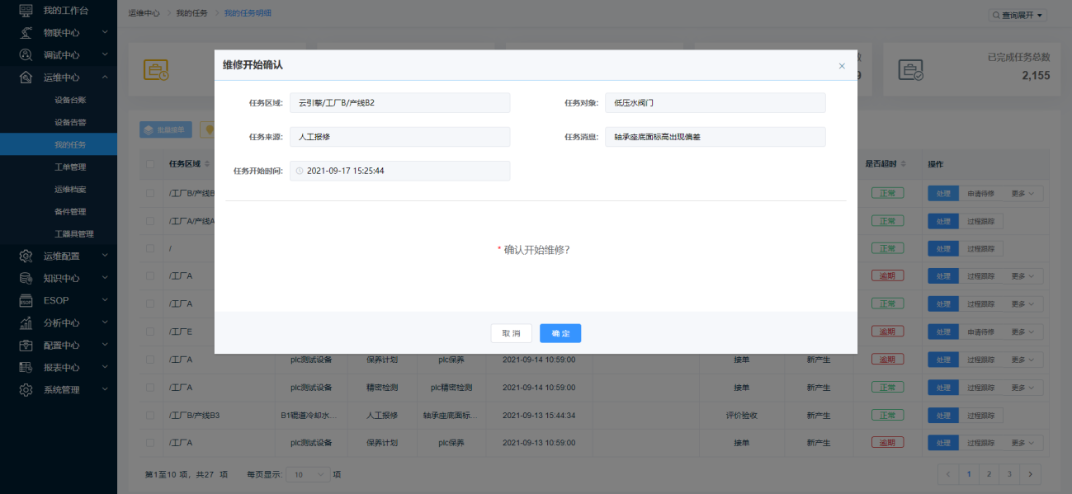Click the 运维配置 gear icon
Image resolution: width=1072 pixels, height=494 pixels.
tap(26, 256)
